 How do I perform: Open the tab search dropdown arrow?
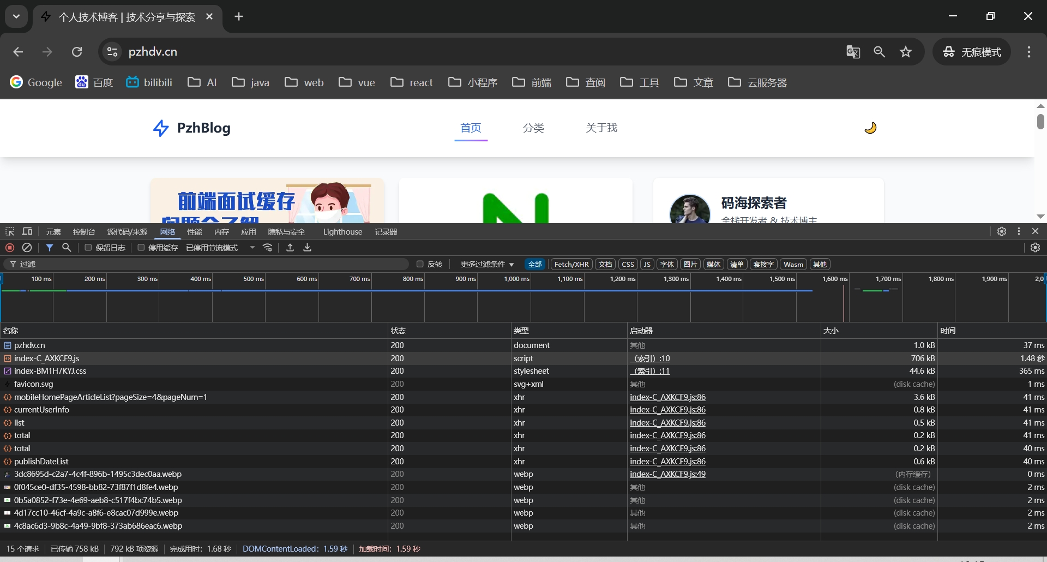point(16,16)
